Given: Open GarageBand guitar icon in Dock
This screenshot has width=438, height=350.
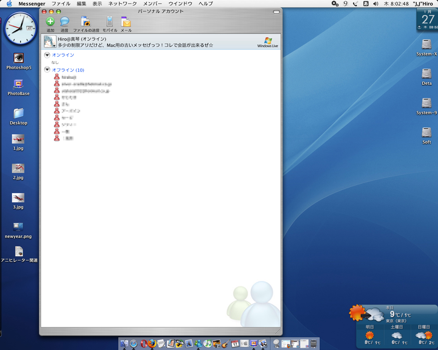Looking at the screenshot, I should 226,343.
